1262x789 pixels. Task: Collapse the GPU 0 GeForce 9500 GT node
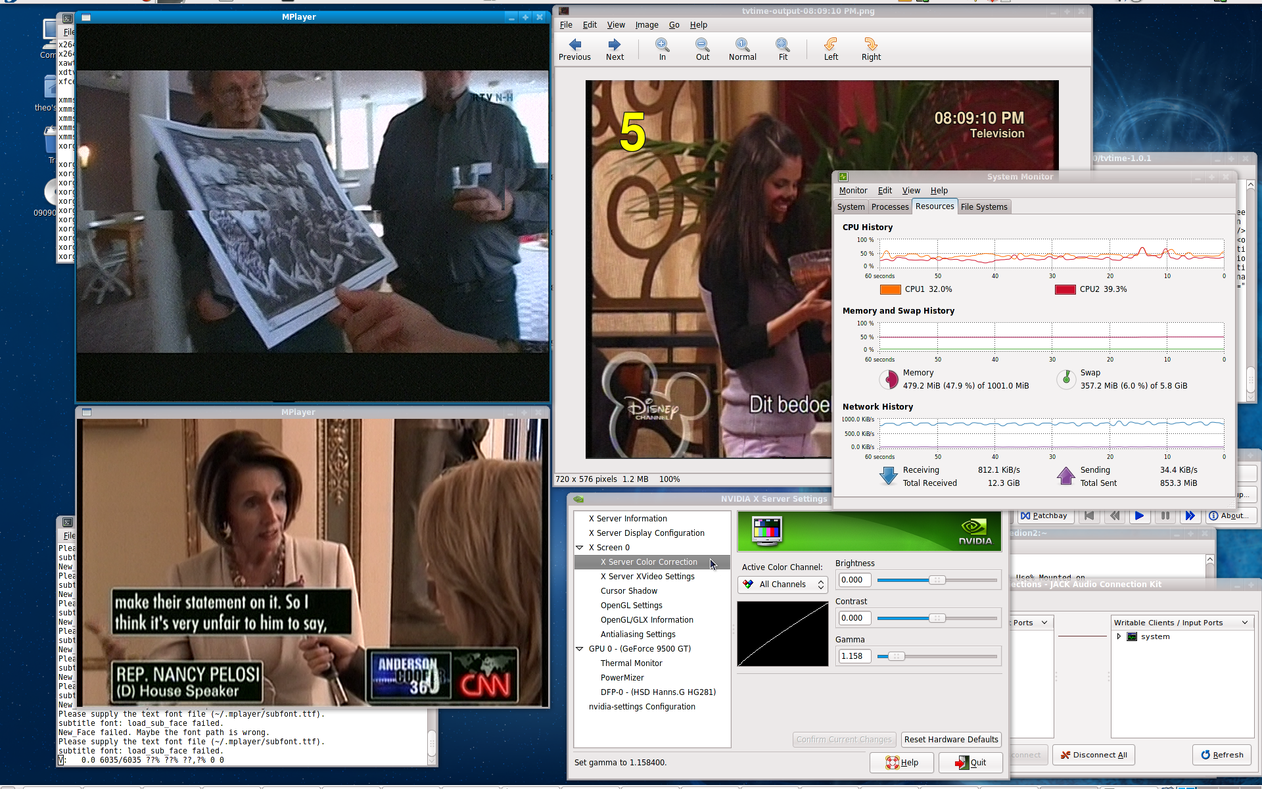(x=580, y=649)
